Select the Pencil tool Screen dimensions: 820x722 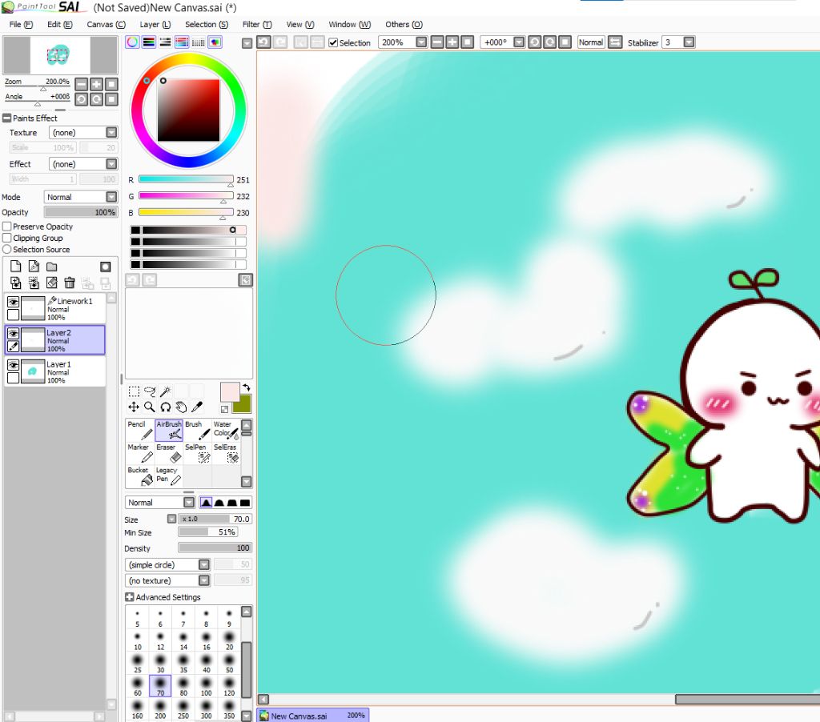pos(139,430)
